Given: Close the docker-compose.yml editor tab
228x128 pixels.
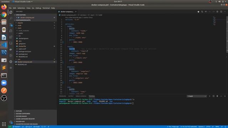Looking at the screenshot, I should 76,12.
